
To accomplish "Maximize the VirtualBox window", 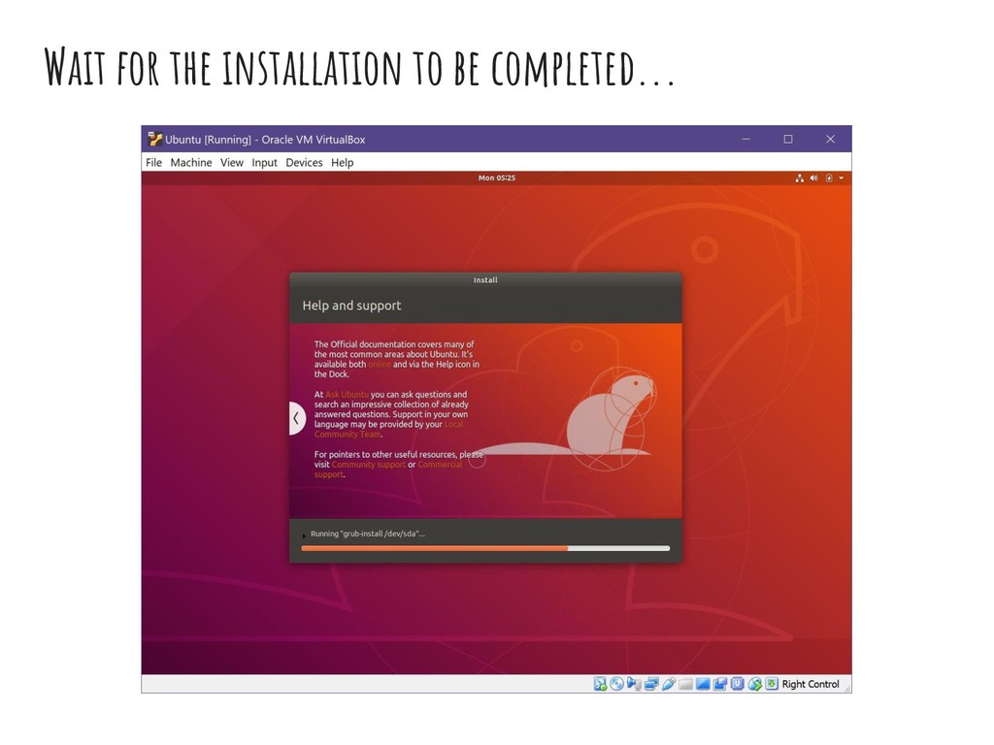I will (x=788, y=139).
